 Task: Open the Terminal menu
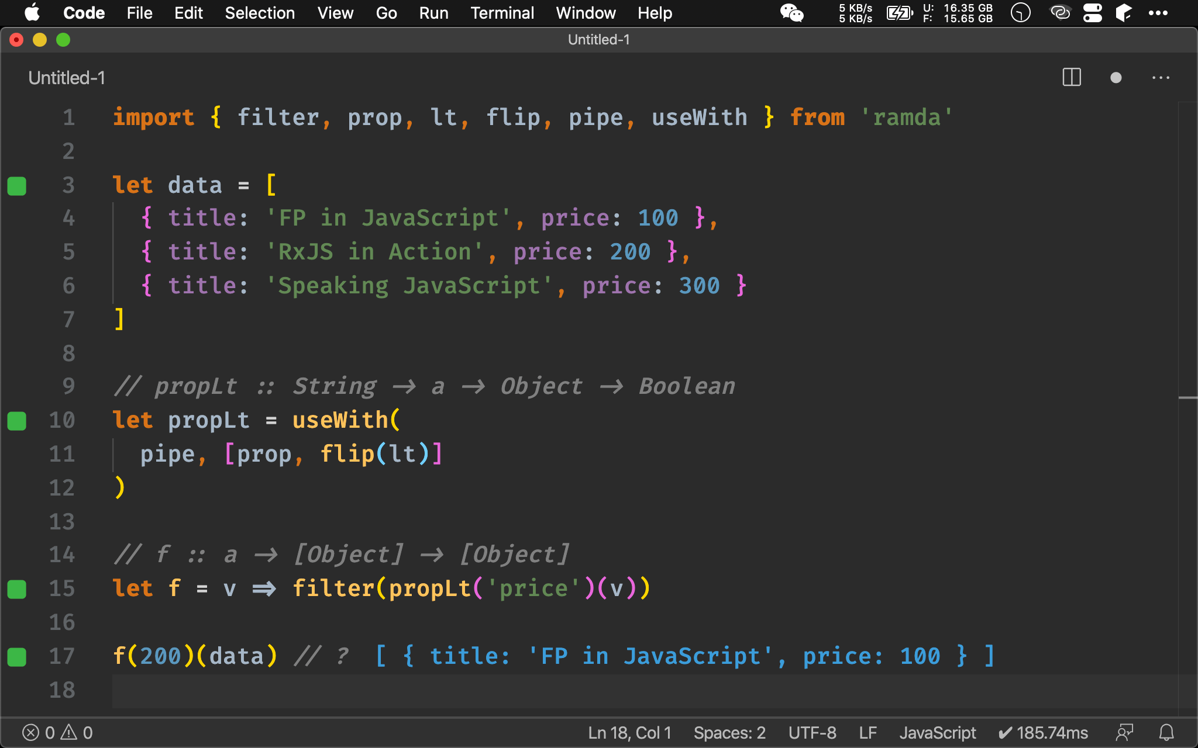click(x=502, y=13)
